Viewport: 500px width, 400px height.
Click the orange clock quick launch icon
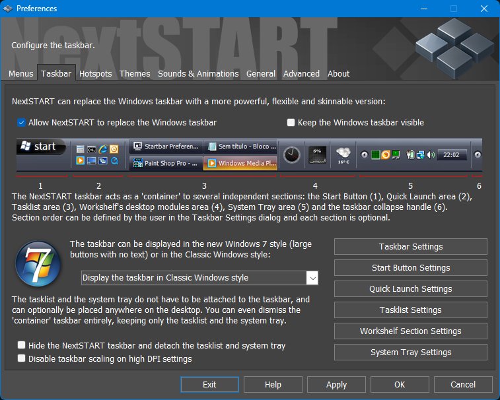tap(114, 149)
